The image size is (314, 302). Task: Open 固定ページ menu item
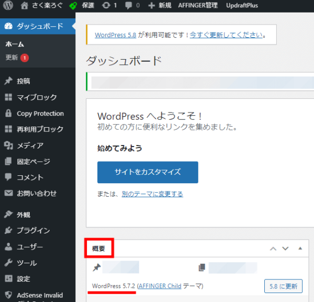(x=33, y=161)
